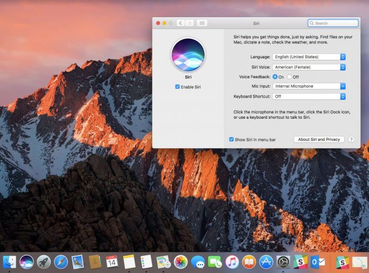Show all preferences grid button
Viewport: 369px width, 273px height.
pos(202,23)
